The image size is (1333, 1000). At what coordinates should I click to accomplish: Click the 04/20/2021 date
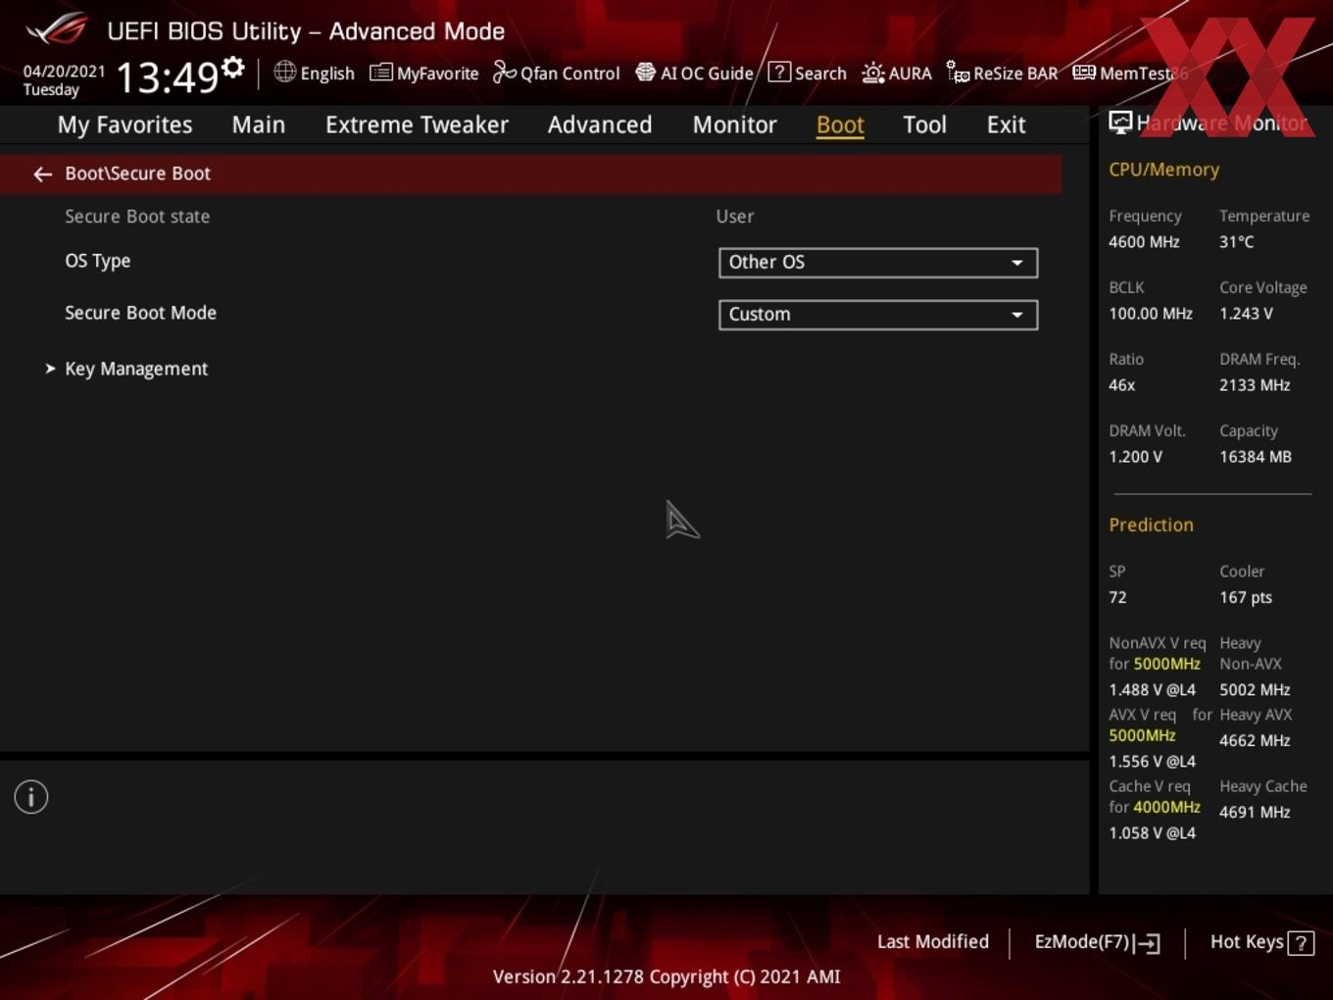pos(64,72)
